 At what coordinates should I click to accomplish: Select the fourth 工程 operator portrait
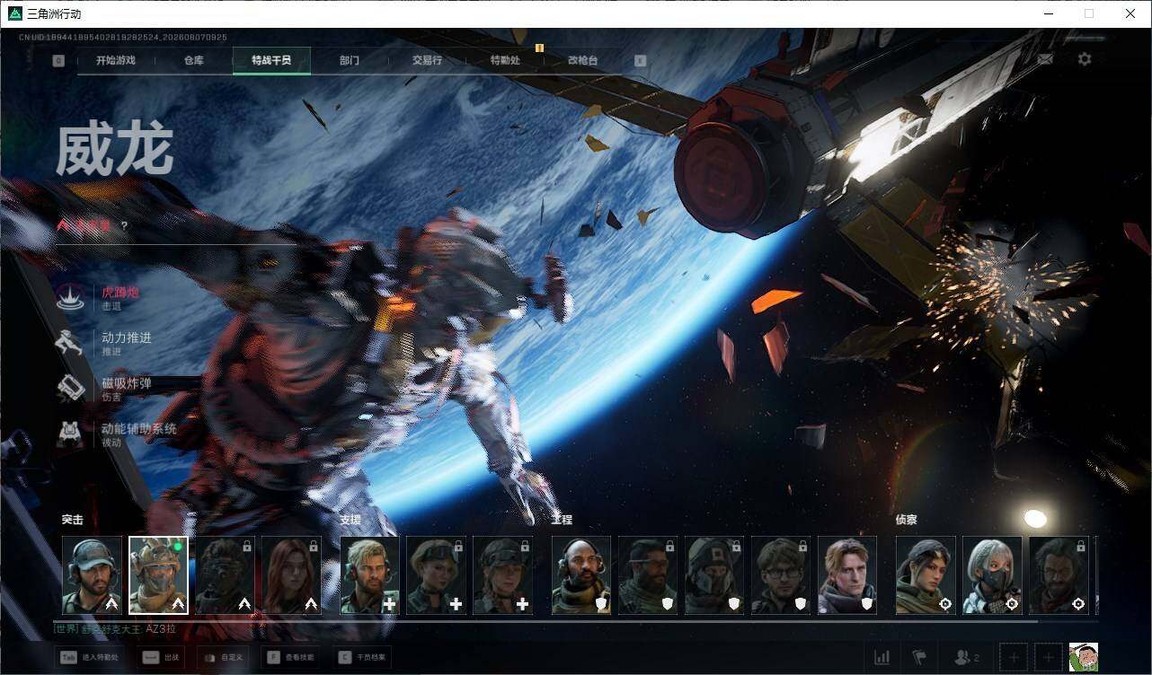point(781,575)
